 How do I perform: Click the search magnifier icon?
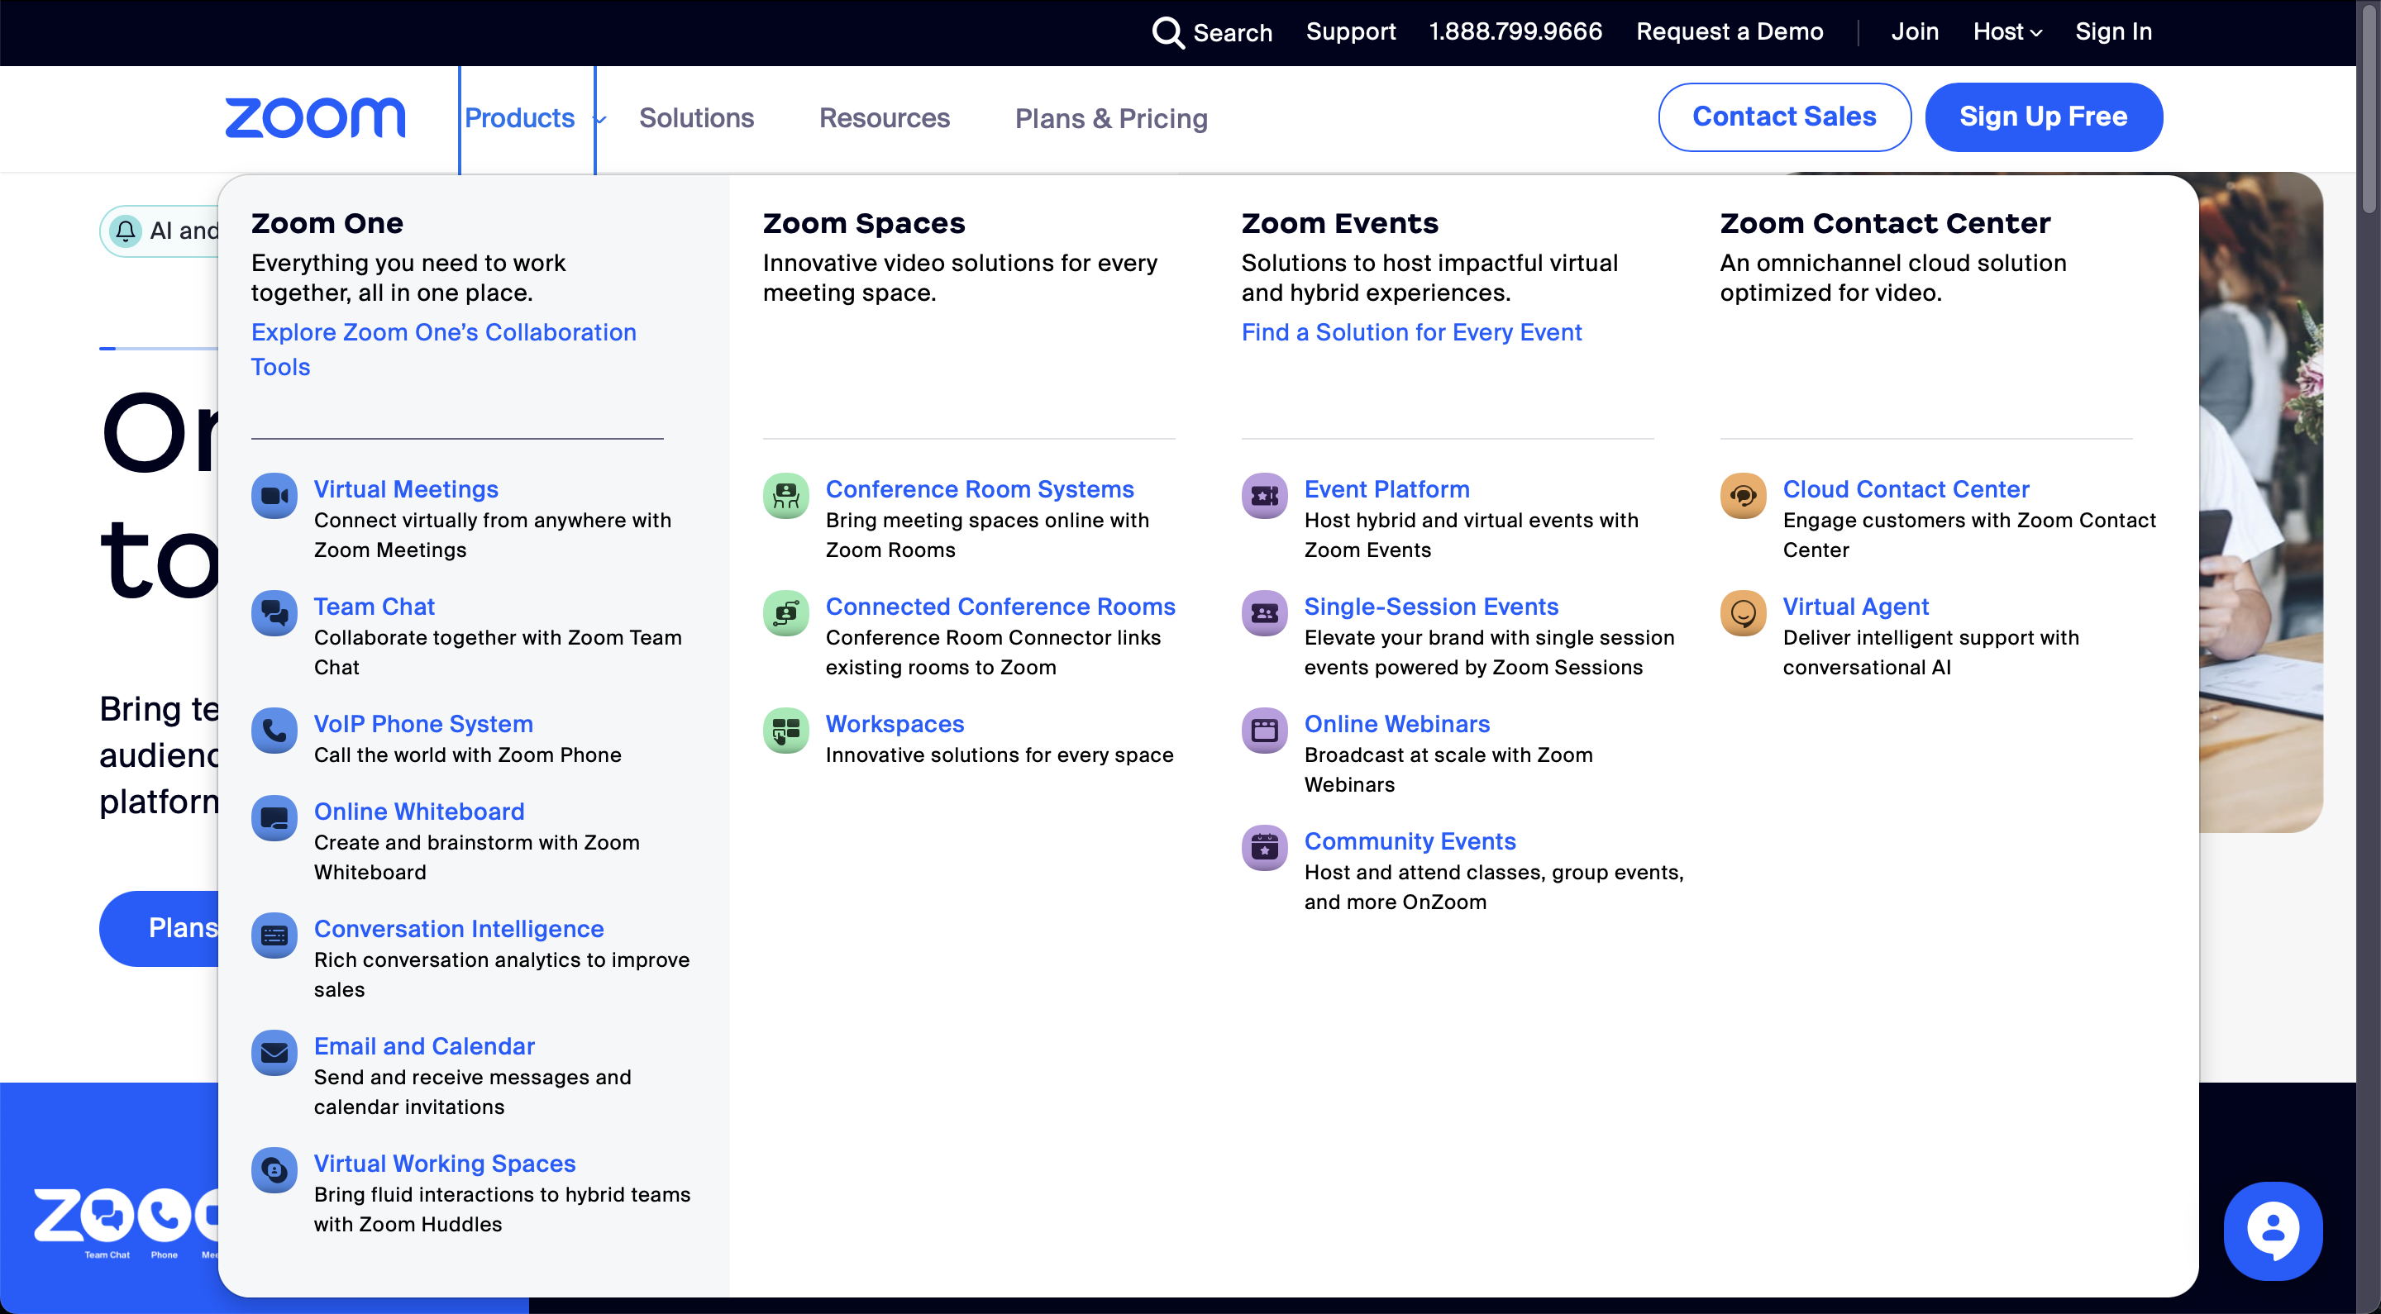point(1167,32)
